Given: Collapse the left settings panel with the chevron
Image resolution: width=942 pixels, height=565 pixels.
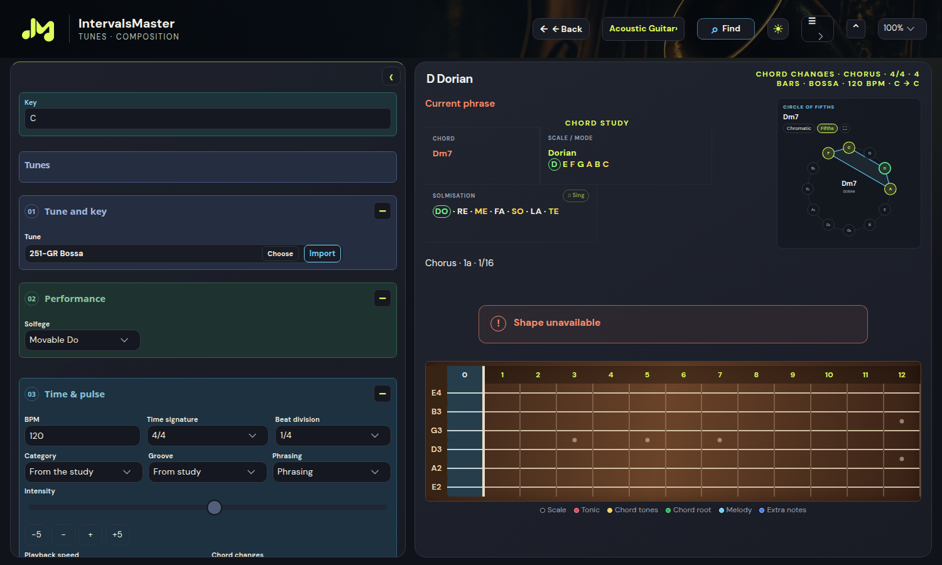Looking at the screenshot, I should pos(391,77).
